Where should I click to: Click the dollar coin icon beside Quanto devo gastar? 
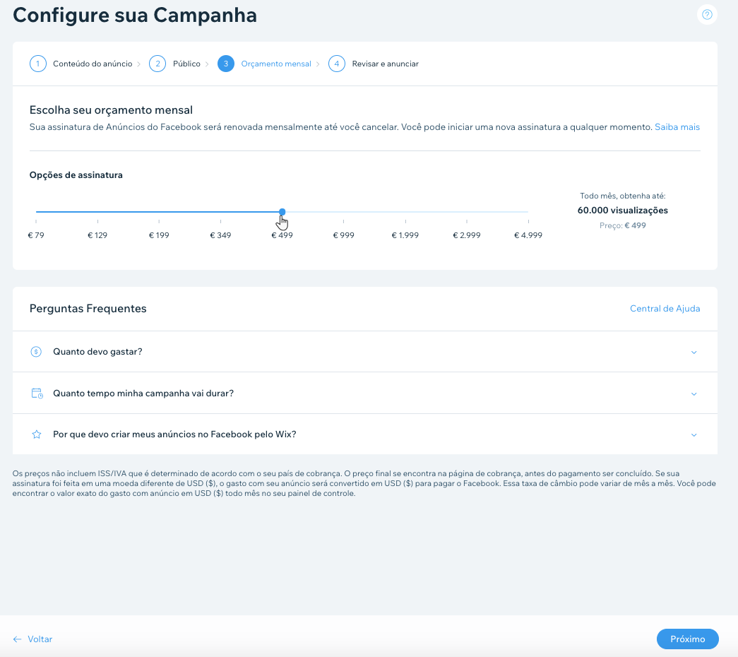click(x=36, y=352)
